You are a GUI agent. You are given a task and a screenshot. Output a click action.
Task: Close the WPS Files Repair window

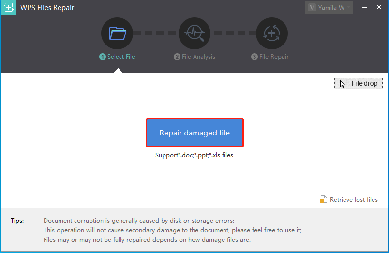click(x=379, y=7)
